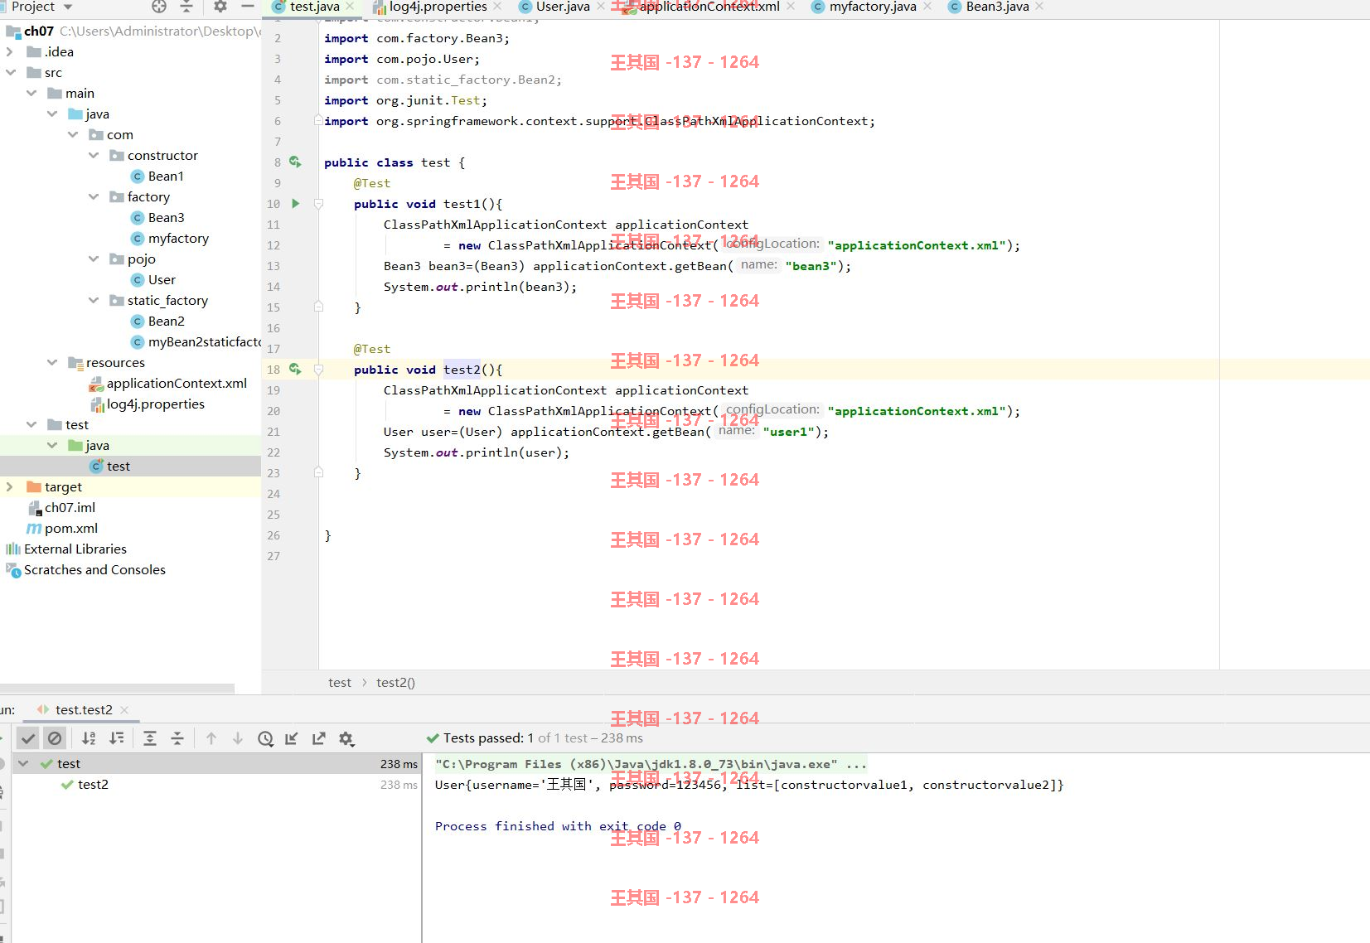Open Scratches and Consoles node
This screenshot has width=1370, height=943.
(x=94, y=569)
